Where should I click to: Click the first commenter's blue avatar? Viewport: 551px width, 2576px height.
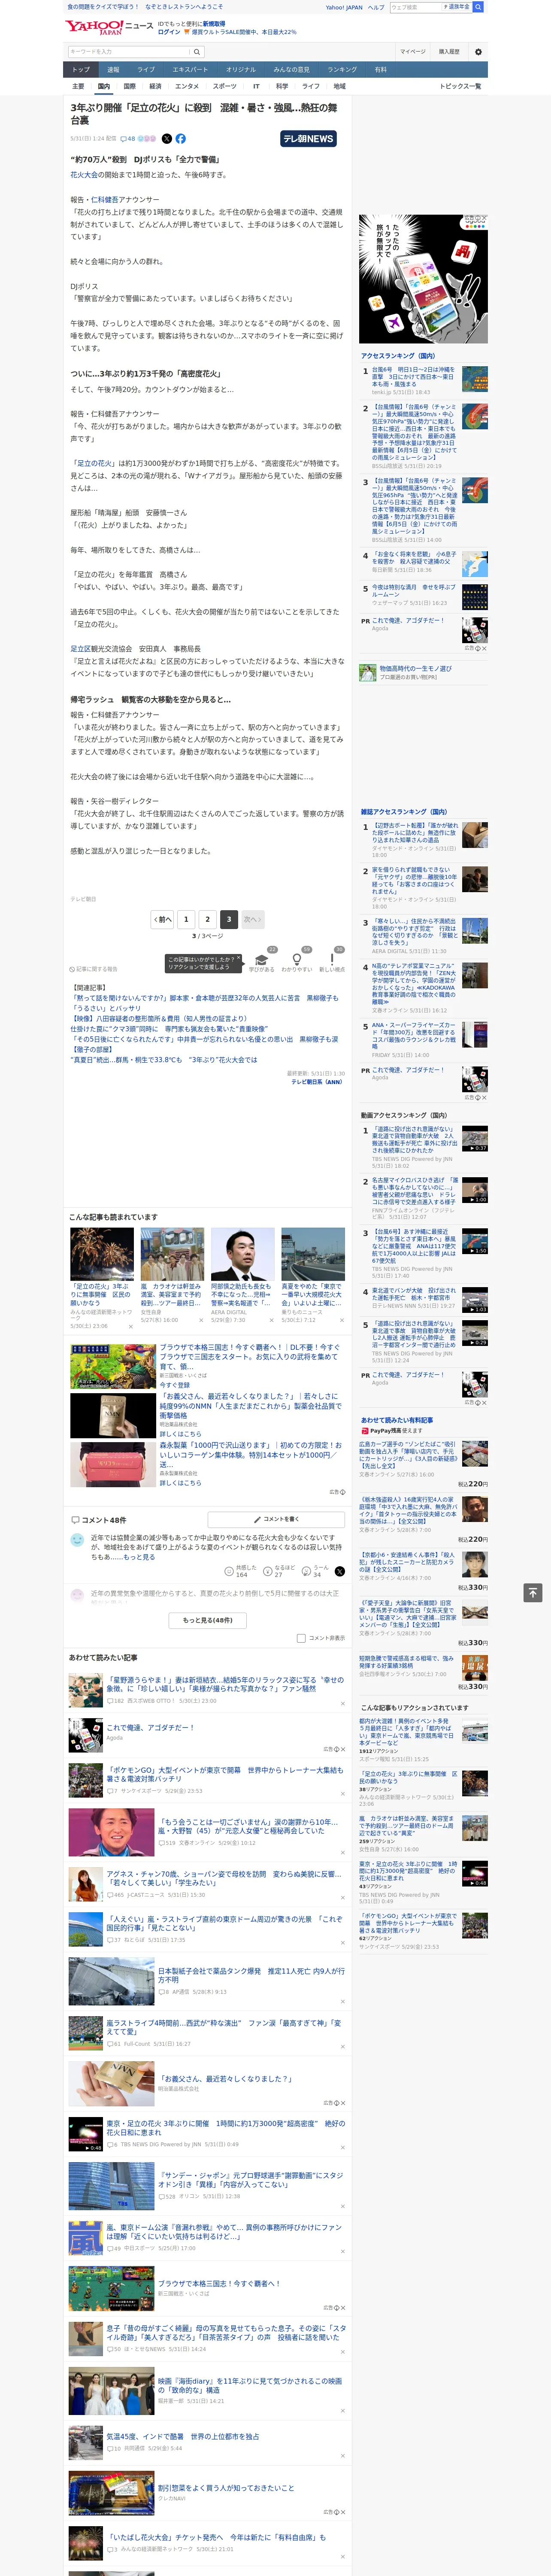pyautogui.click(x=77, y=1541)
